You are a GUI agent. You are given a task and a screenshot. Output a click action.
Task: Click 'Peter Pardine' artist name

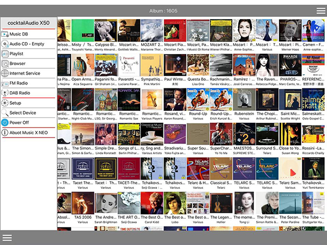pyautogui.click(x=290, y=222)
